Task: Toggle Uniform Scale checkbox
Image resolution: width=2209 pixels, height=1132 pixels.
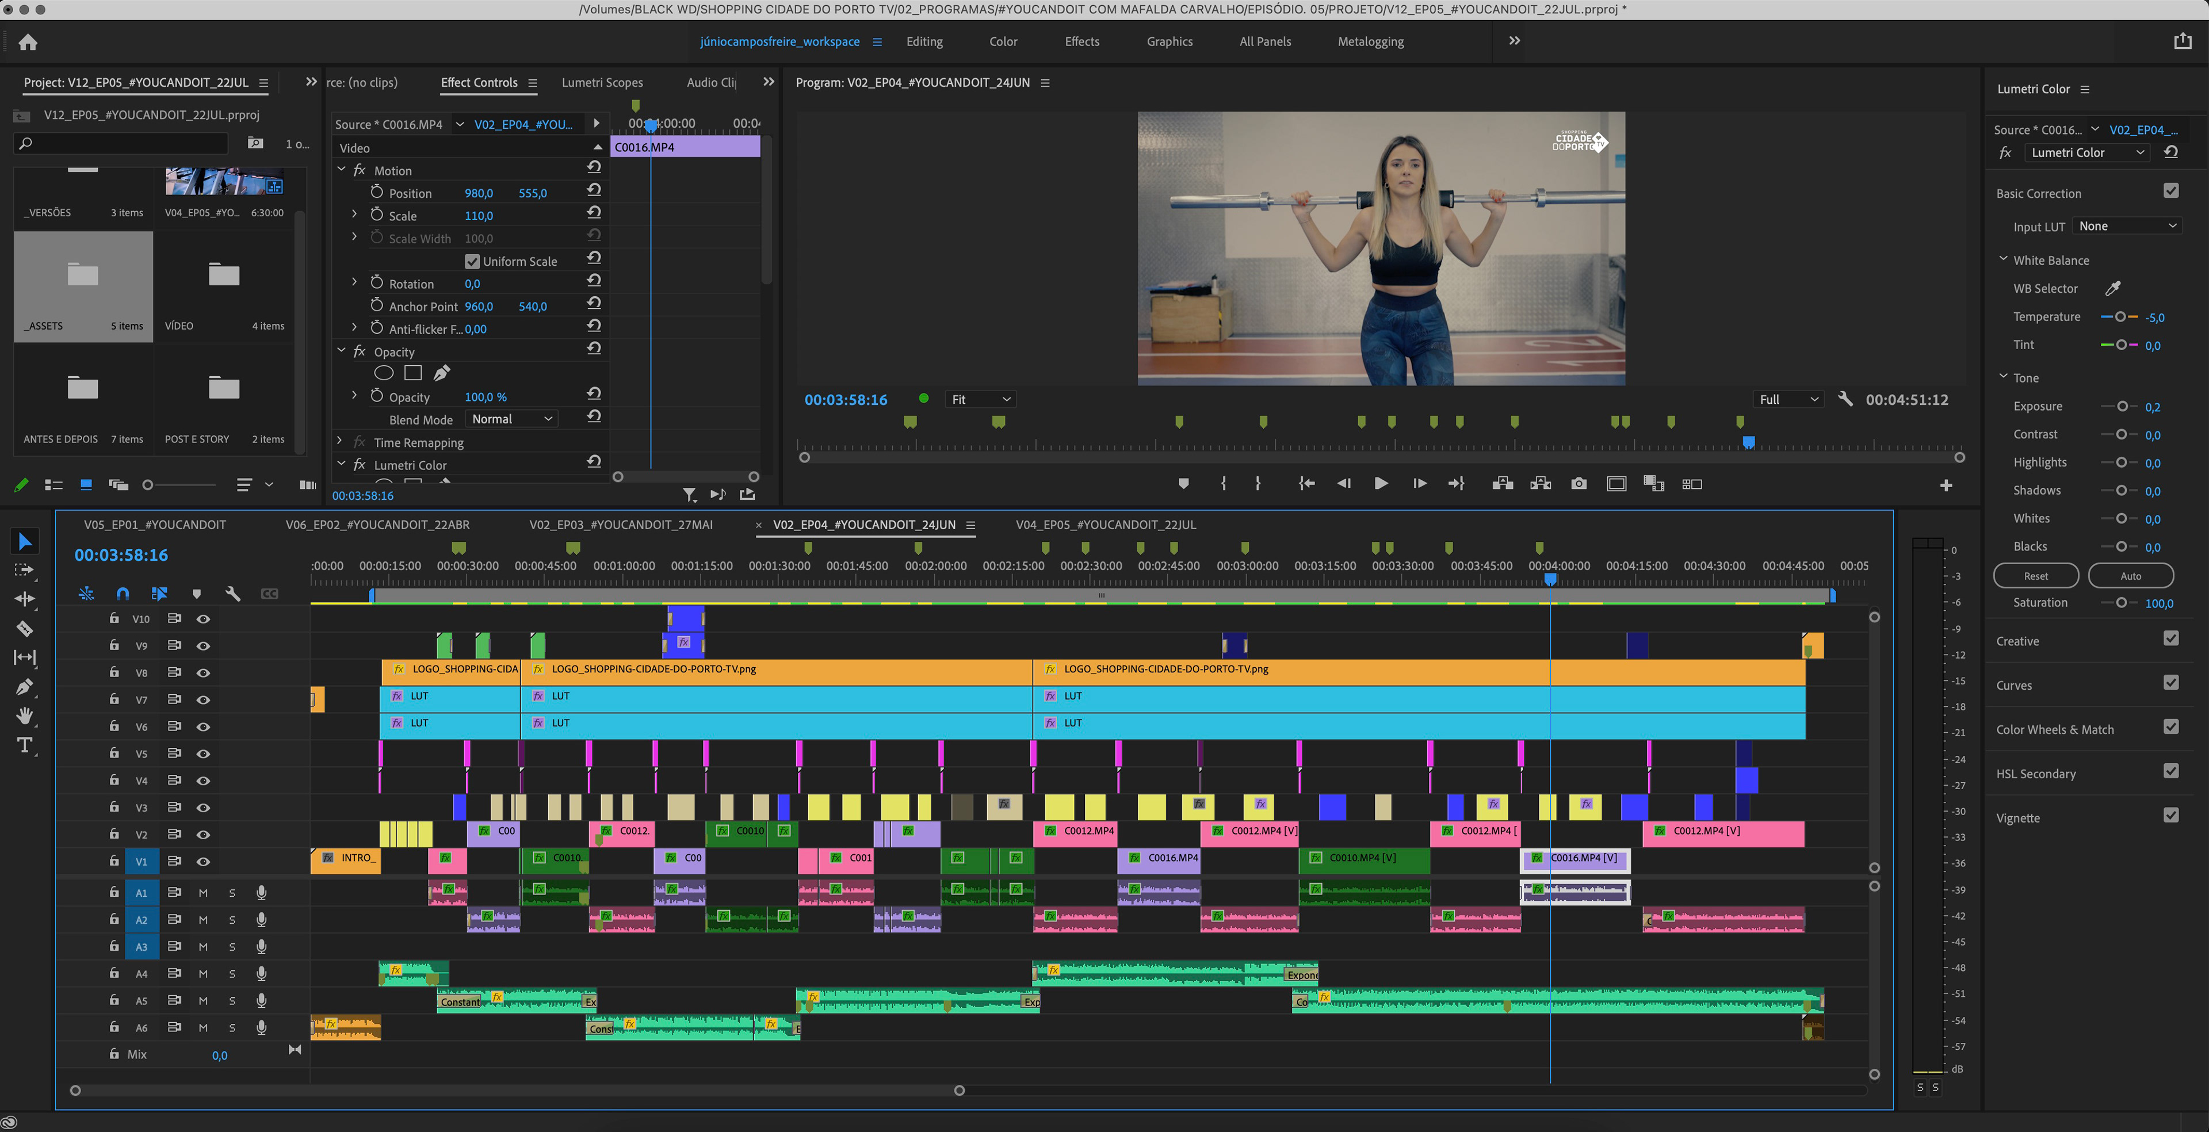Action: coord(472,261)
